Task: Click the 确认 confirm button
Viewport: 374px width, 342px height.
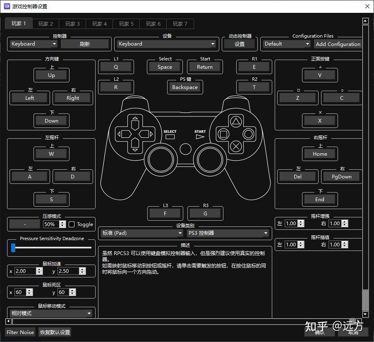Action: [x=320, y=332]
